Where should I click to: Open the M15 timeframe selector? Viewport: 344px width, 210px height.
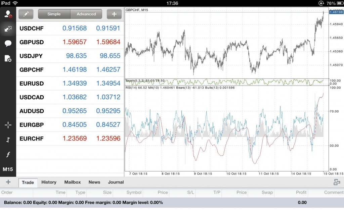pyautogui.click(x=8, y=169)
